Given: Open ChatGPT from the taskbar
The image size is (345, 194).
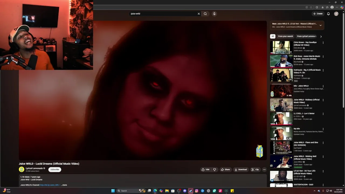Looking at the screenshot, I should click(208, 191).
